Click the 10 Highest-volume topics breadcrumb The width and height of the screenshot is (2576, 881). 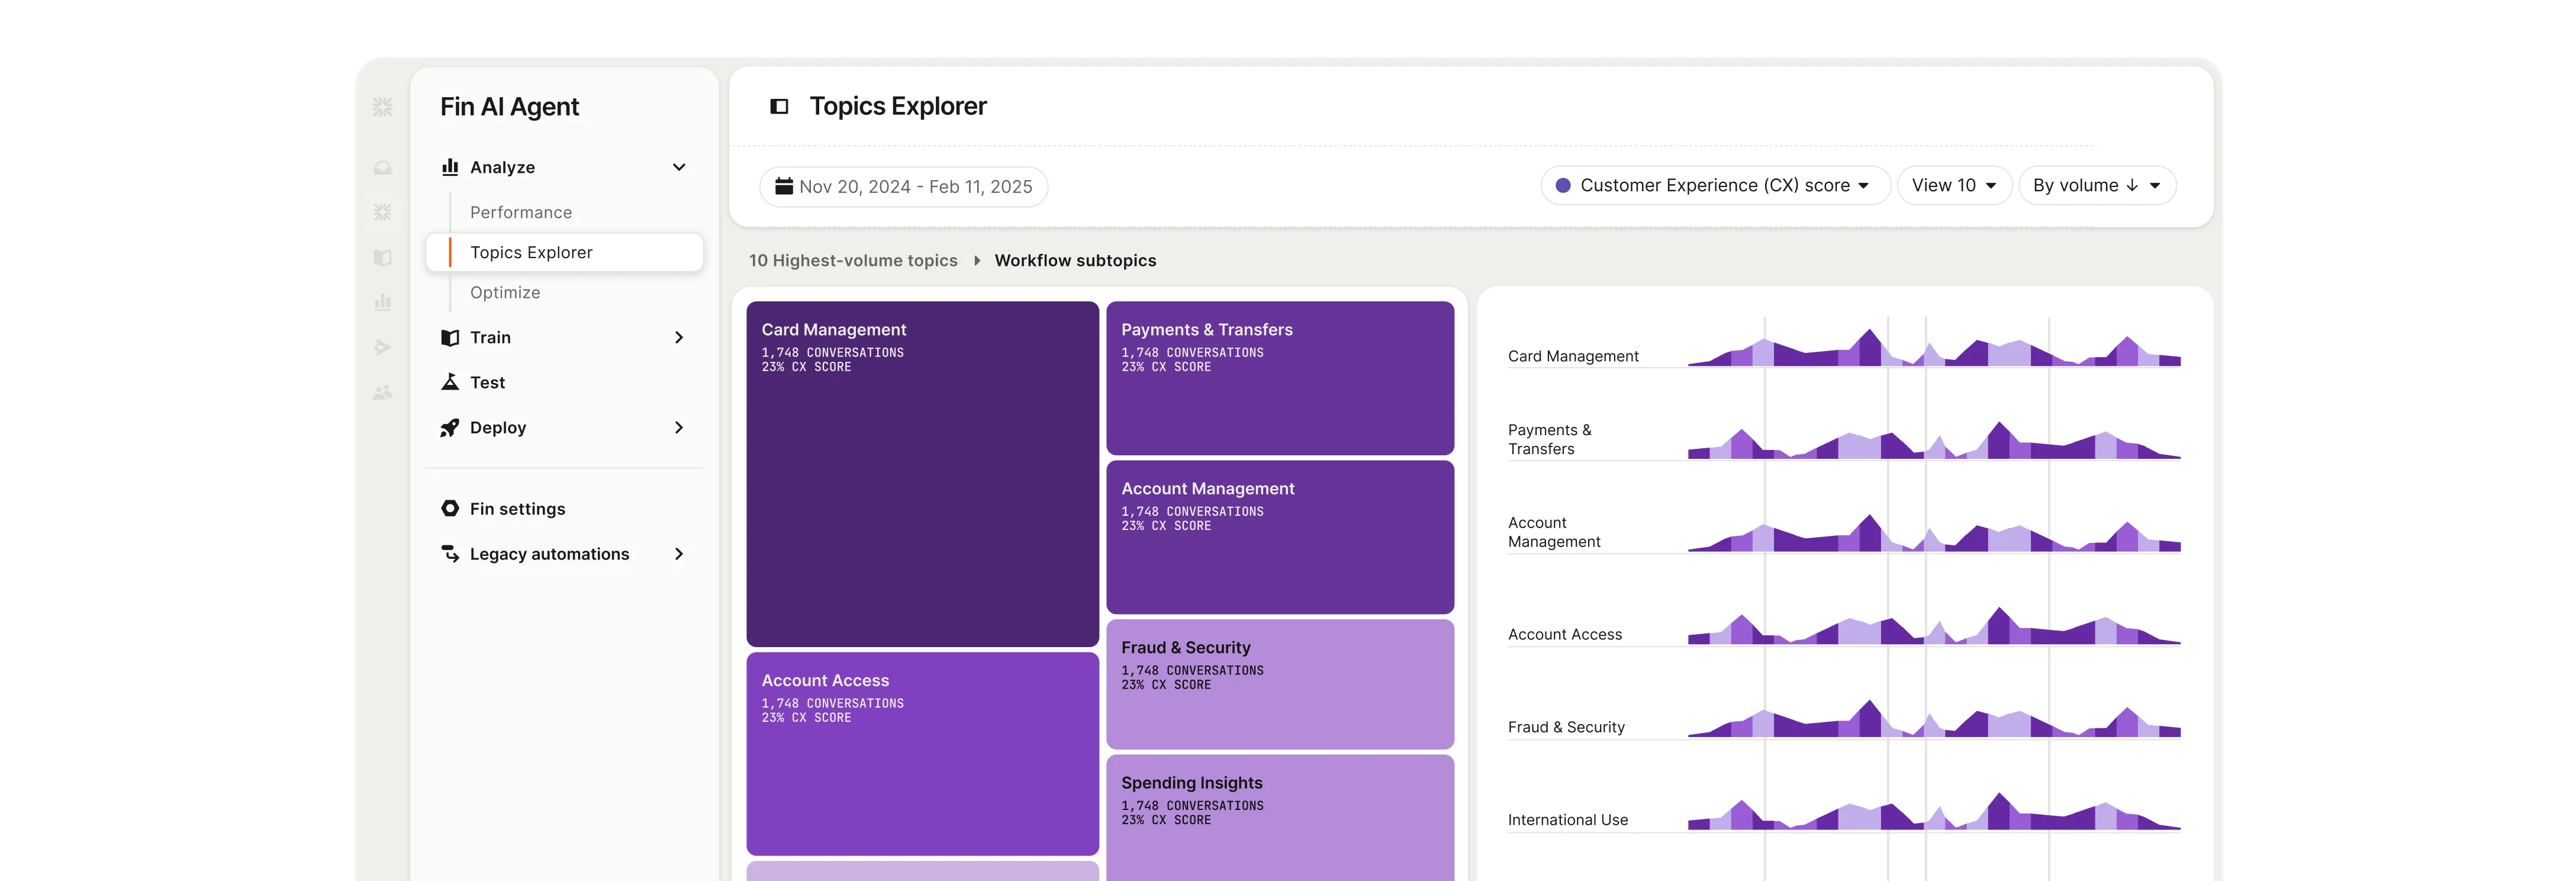(x=853, y=260)
